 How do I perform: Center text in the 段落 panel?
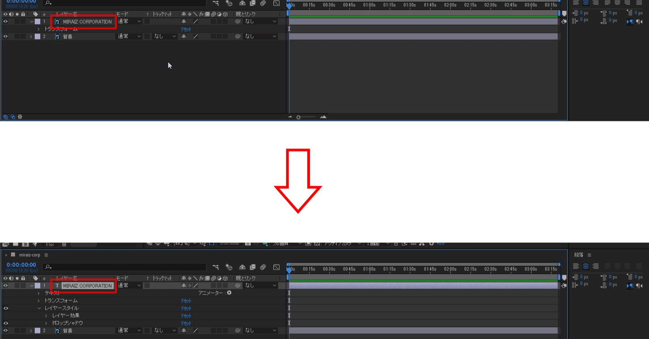point(586,266)
